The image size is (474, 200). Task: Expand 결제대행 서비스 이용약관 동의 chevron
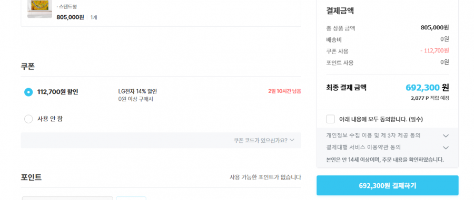click(x=446, y=148)
